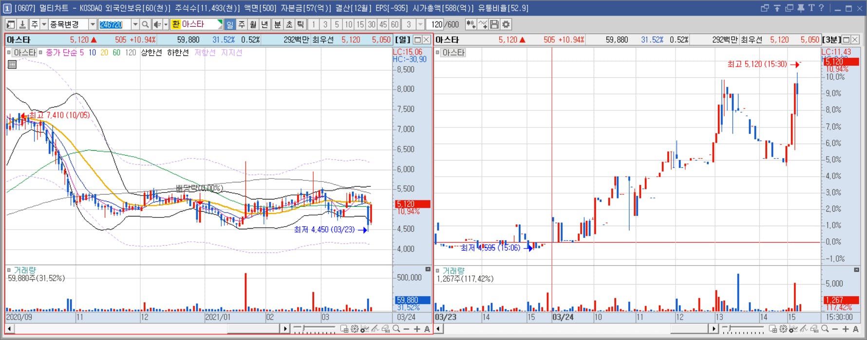The image size is (867, 340).
Task: Click the save chart floppy disk icon
Action: [494, 24]
